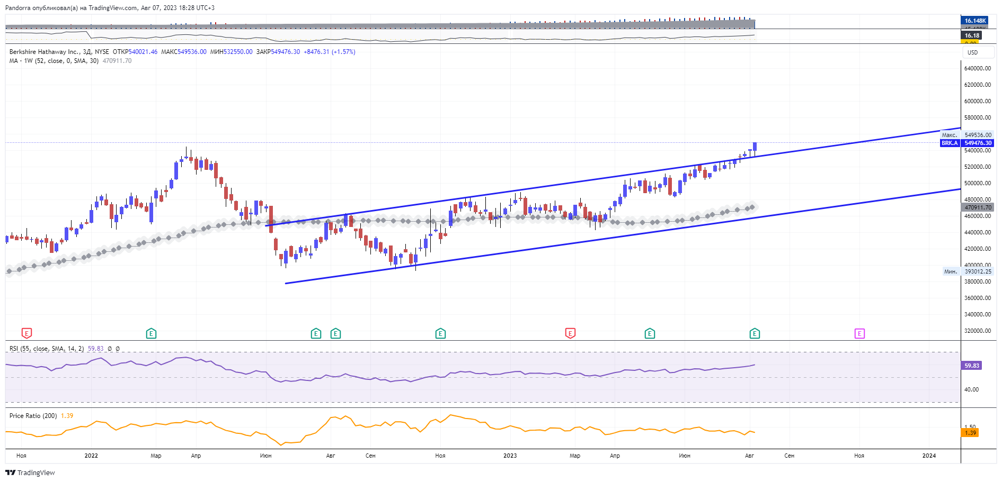Click the green earnings marker above Ноя 2022
This screenshot has width=1002, height=482.
(440, 333)
